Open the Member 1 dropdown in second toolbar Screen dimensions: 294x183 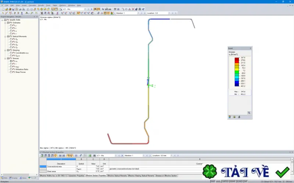(x=138, y=13)
